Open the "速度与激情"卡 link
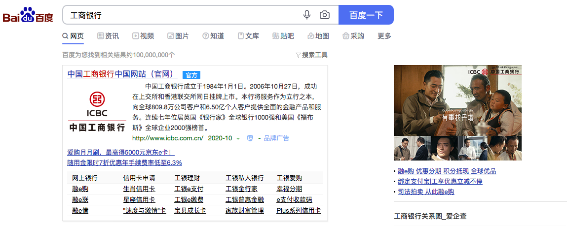Viewport: 567px width, 226px height. (145, 210)
